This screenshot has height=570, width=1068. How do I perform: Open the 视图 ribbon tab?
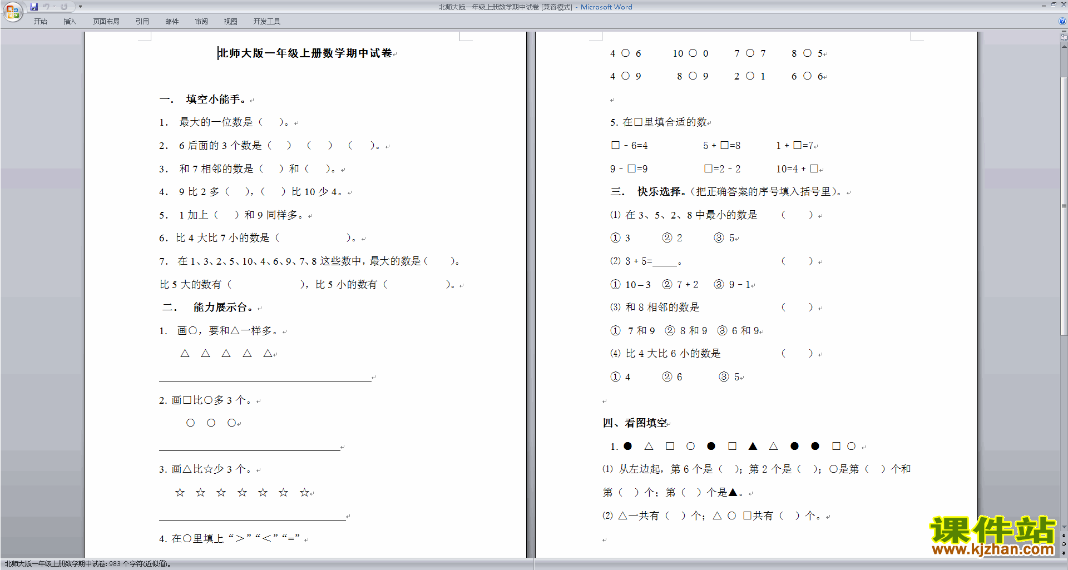tap(231, 22)
